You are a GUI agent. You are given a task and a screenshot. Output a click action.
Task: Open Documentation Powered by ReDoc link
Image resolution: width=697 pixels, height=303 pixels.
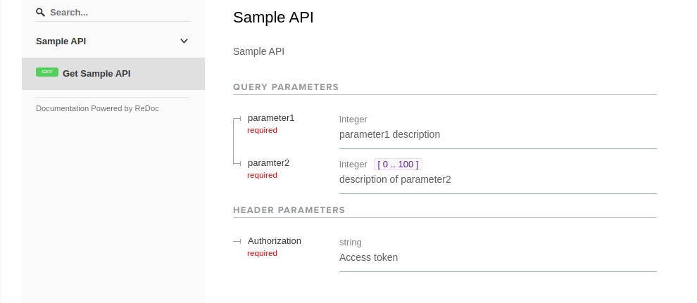click(x=97, y=108)
